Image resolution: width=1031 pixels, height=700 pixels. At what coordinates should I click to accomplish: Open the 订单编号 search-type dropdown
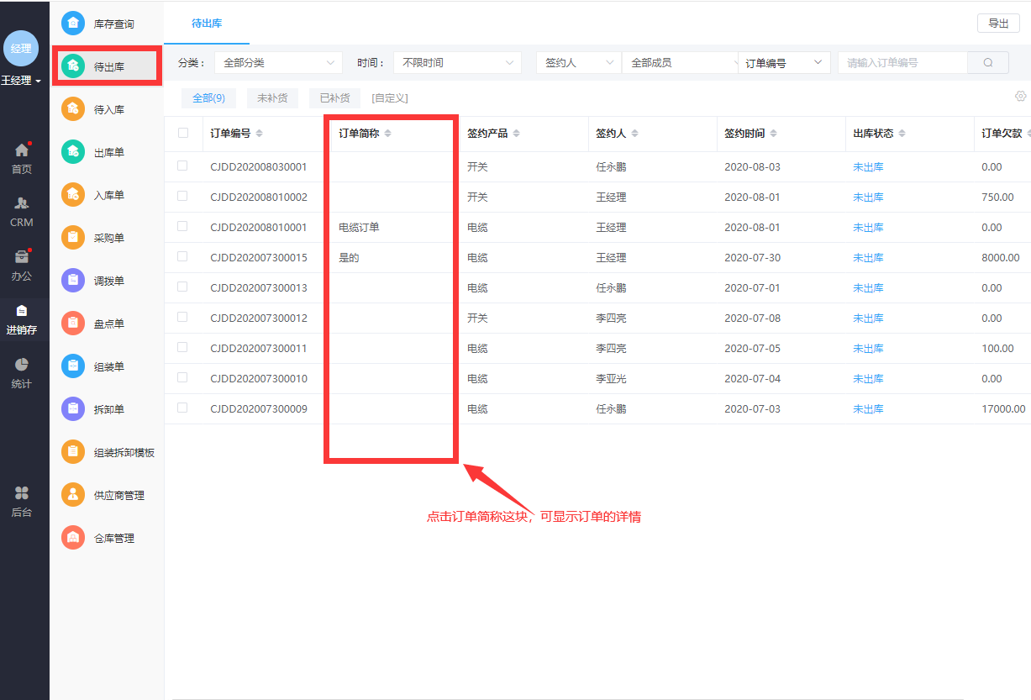click(x=784, y=62)
